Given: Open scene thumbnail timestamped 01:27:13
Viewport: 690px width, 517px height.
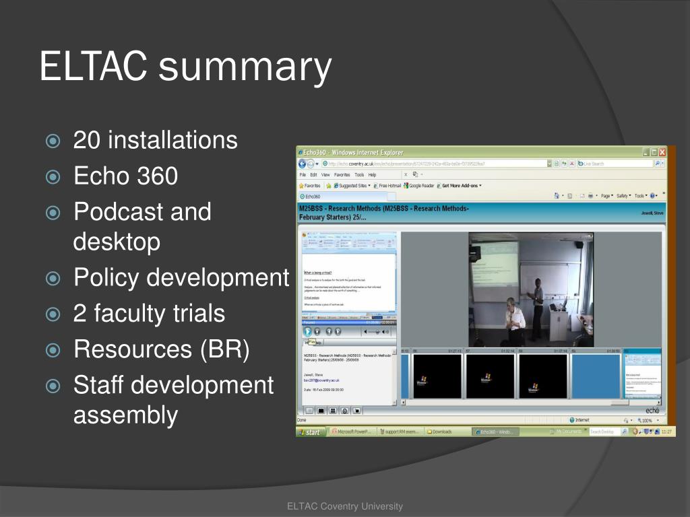Looking at the screenshot, I should [437, 376].
